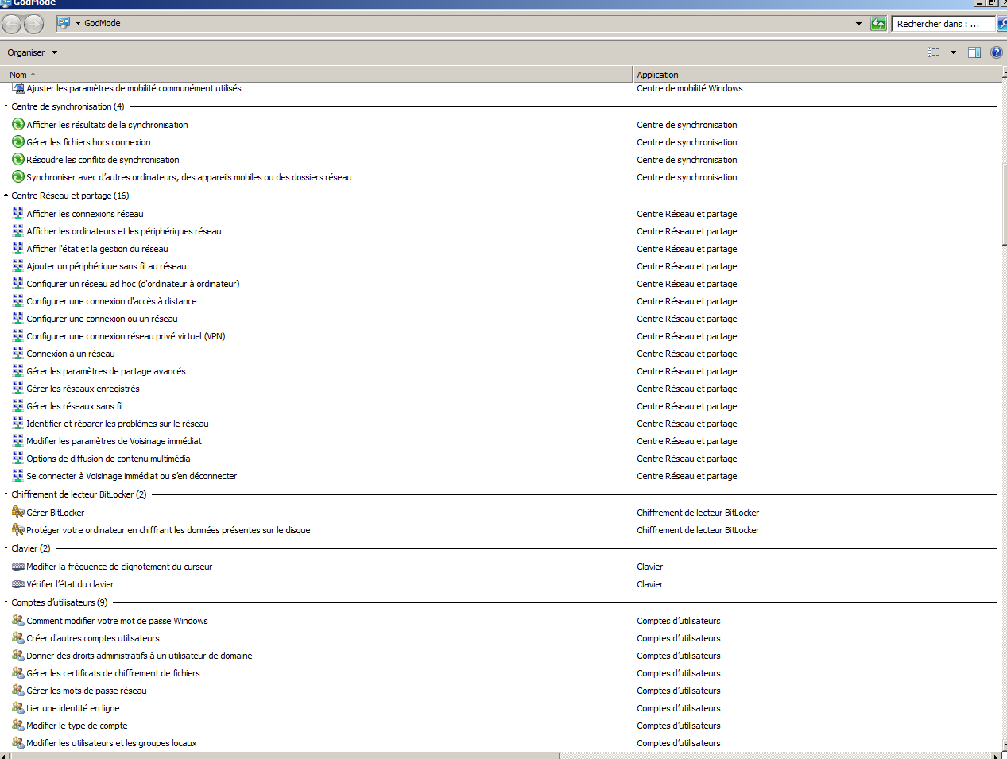This screenshot has width=1007, height=759.
Task: Select 'Gérer les paramètres de partage avancés'
Action: click(x=106, y=371)
